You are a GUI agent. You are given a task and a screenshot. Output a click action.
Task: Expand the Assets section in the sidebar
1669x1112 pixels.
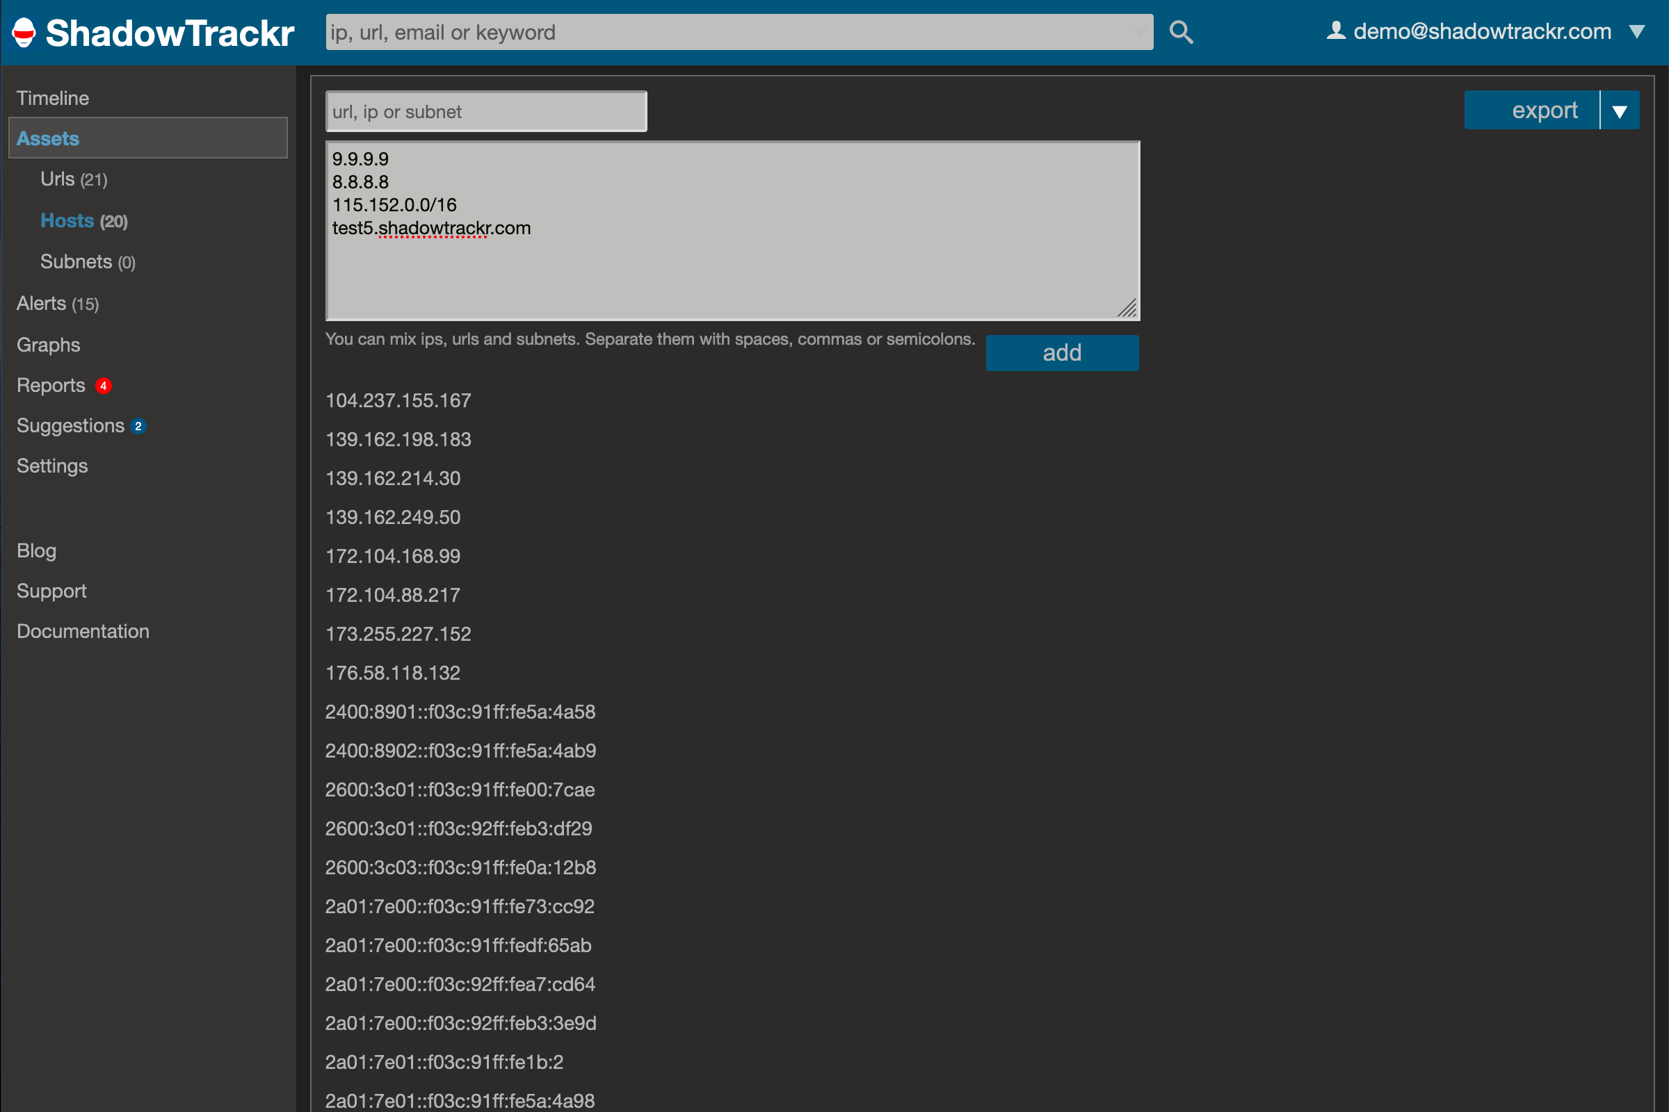coord(47,138)
